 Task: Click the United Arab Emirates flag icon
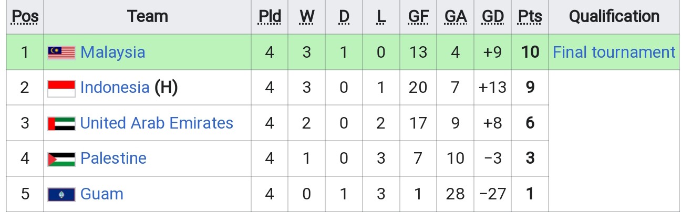(61, 123)
